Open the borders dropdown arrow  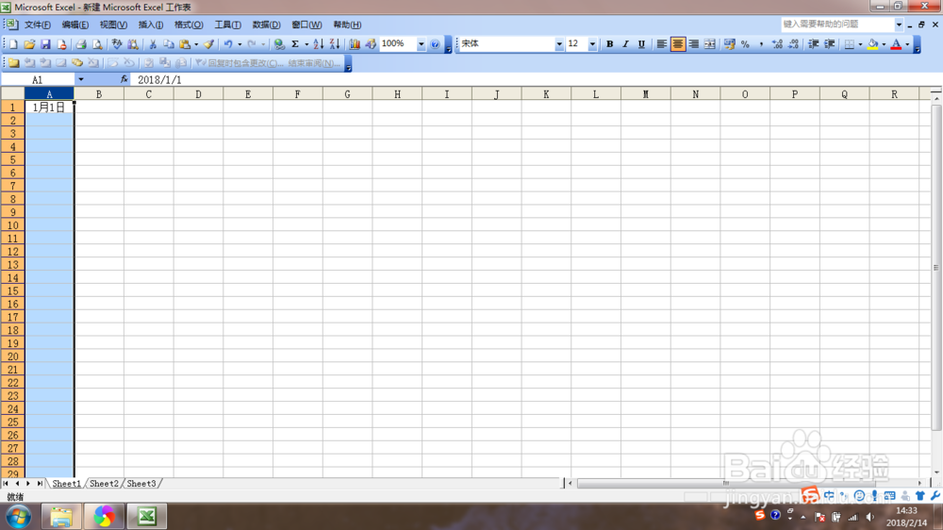tap(860, 44)
